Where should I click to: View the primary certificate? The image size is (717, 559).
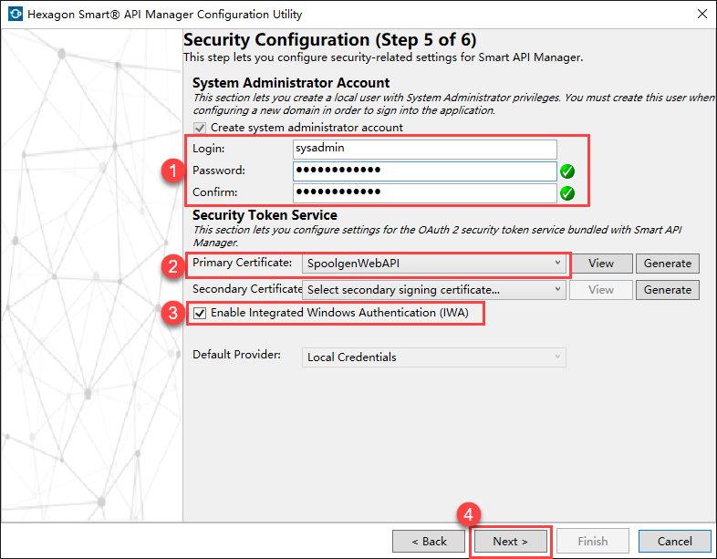[x=600, y=264]
